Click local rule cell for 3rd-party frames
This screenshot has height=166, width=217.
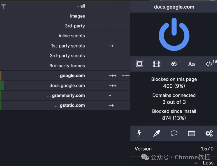tap(119, 66)
